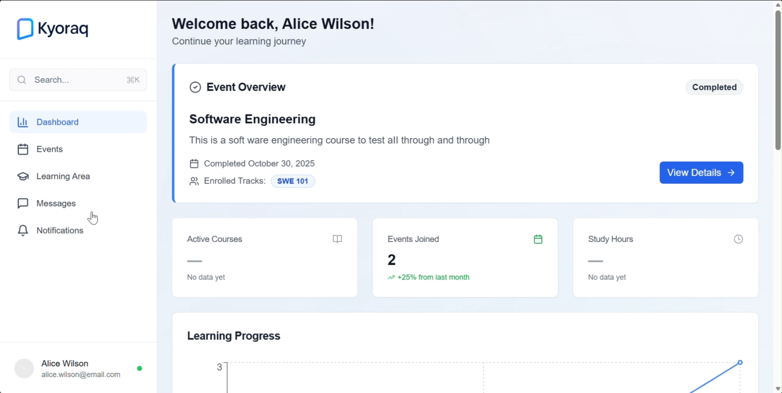782x393 pixels.
Task: Click the Notifications bell icon
Action: (x=23, y=231)
